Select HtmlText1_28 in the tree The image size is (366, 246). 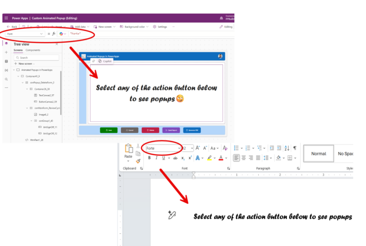pyautogui.click(x=37, y=140)
